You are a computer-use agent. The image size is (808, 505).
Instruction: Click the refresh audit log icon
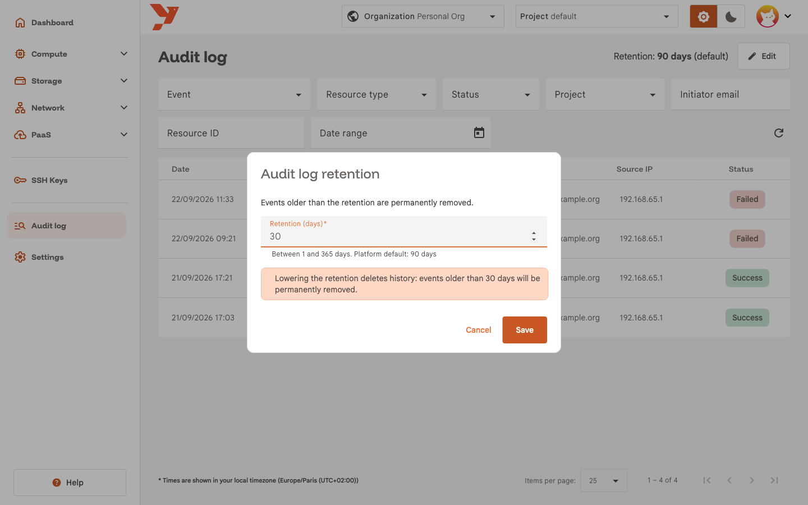click(779, 133)
